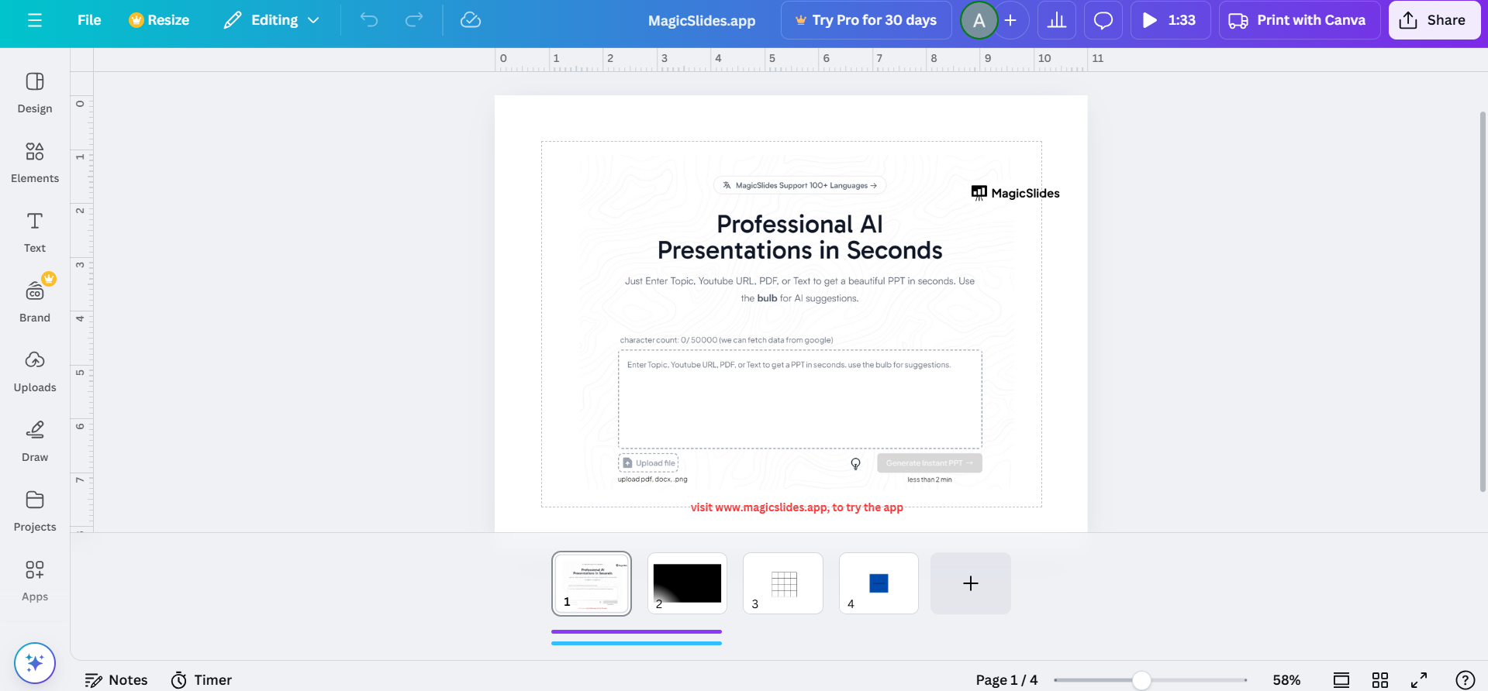1488x691 pixels.
Task: Click the Resize button with crown
Action: [159, 20]
